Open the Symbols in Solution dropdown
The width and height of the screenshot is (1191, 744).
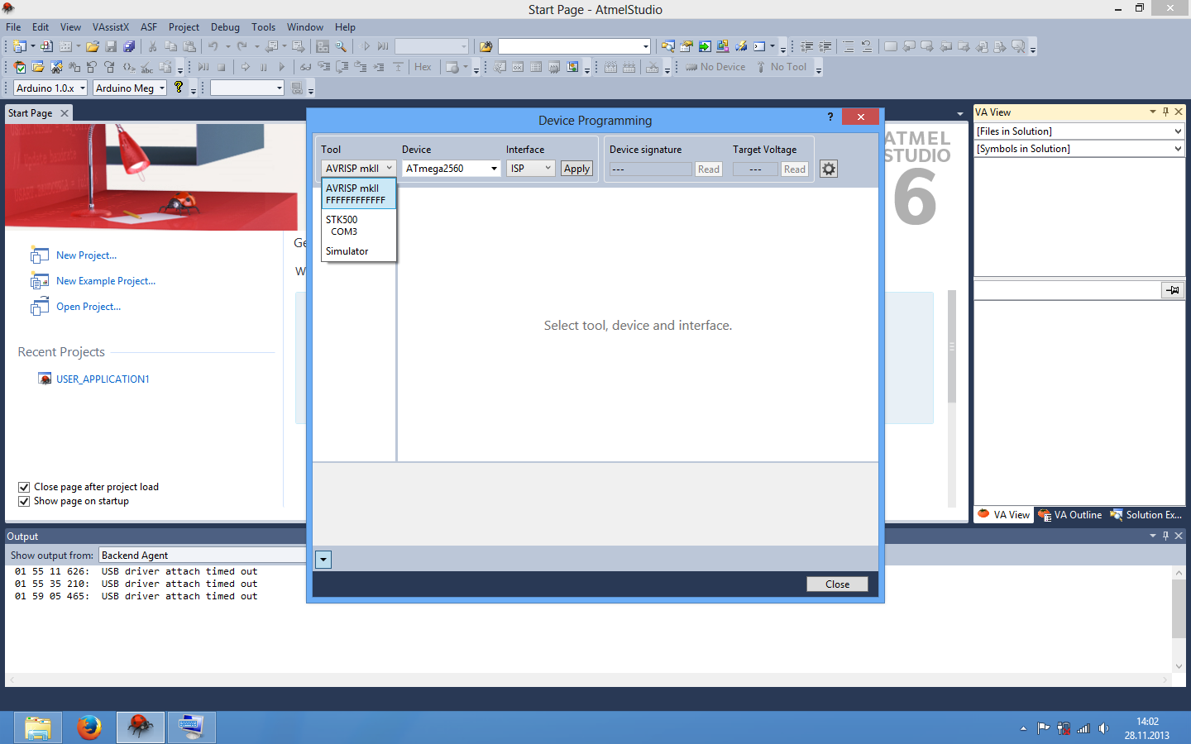click(1079, 149)
